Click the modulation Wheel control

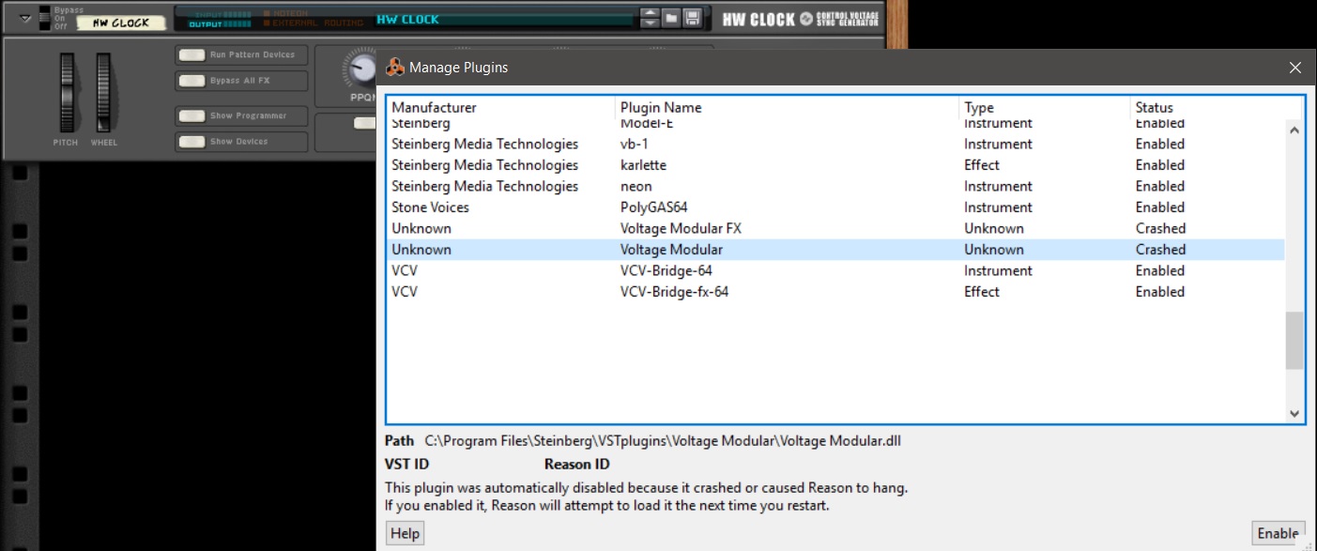coord(103,92)
